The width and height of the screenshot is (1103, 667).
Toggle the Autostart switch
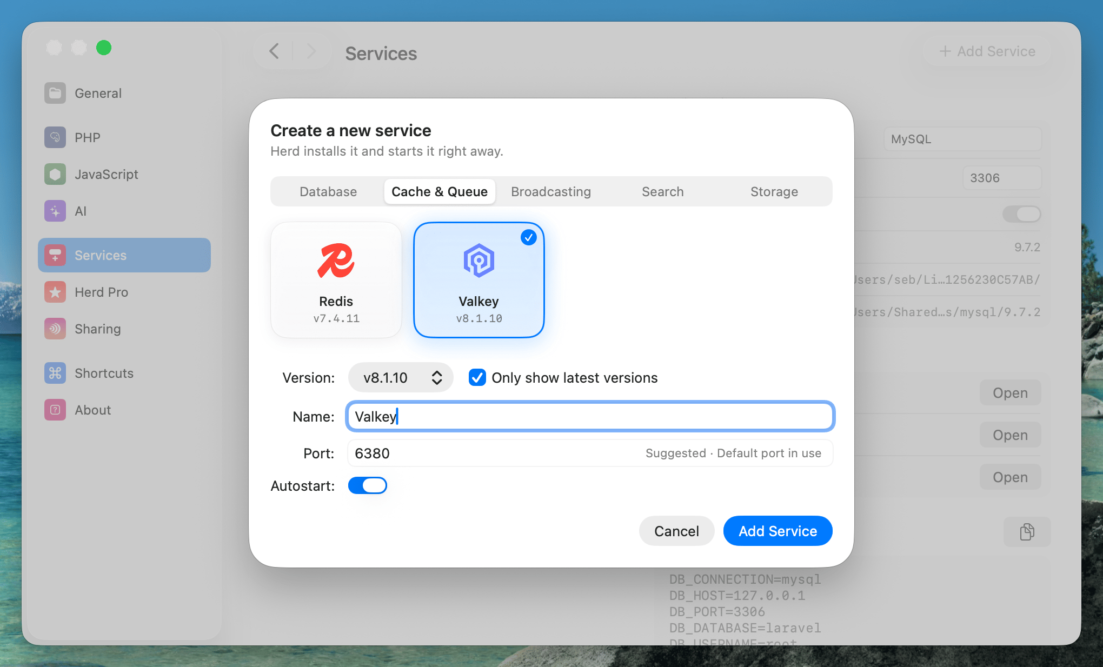[368, 485]
